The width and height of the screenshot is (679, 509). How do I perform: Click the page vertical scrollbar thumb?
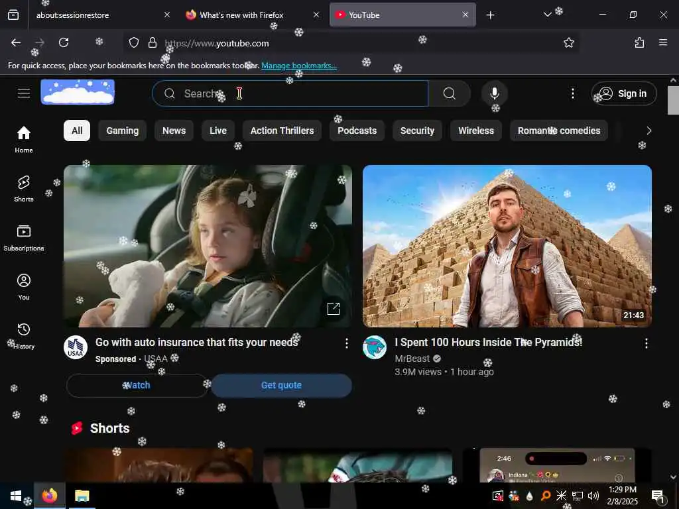673,101
